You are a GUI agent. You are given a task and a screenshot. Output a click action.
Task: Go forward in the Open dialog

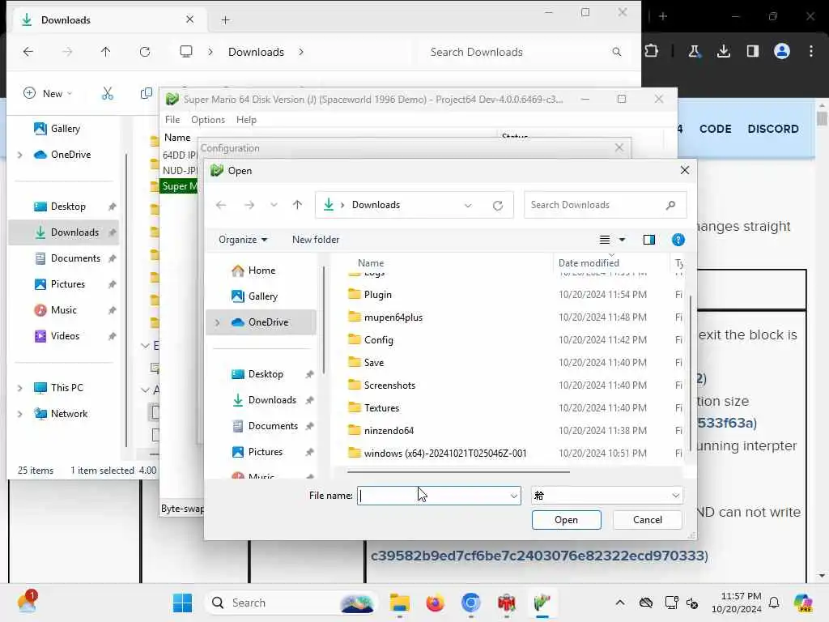249,205
